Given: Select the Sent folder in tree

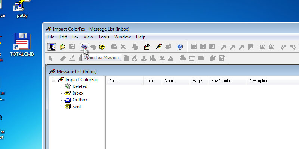Looking at the screenshot, I should click(x=77, y=107).
